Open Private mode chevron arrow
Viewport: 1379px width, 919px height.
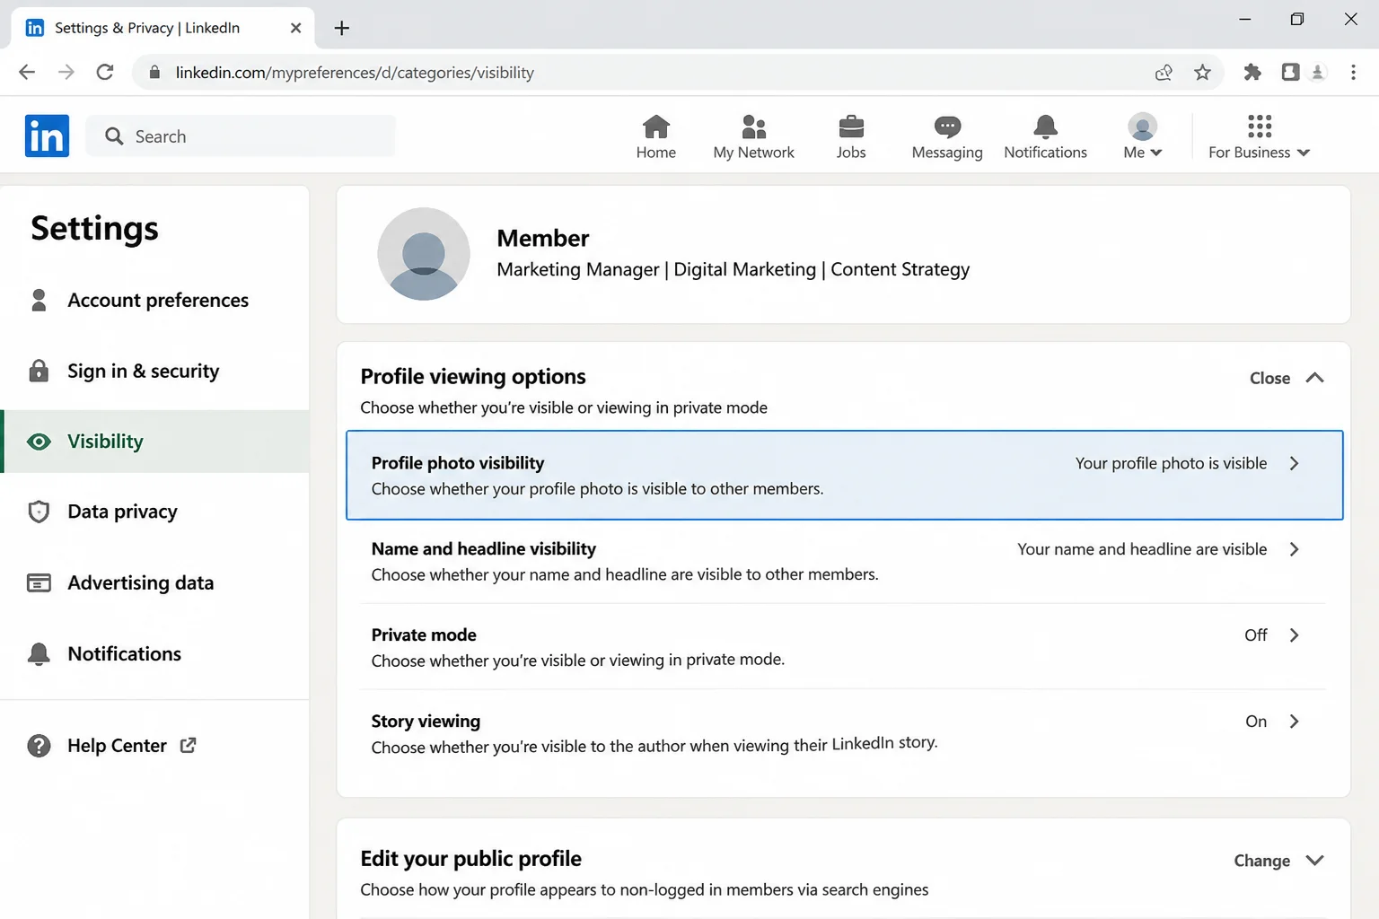[x=1294, y=635]
